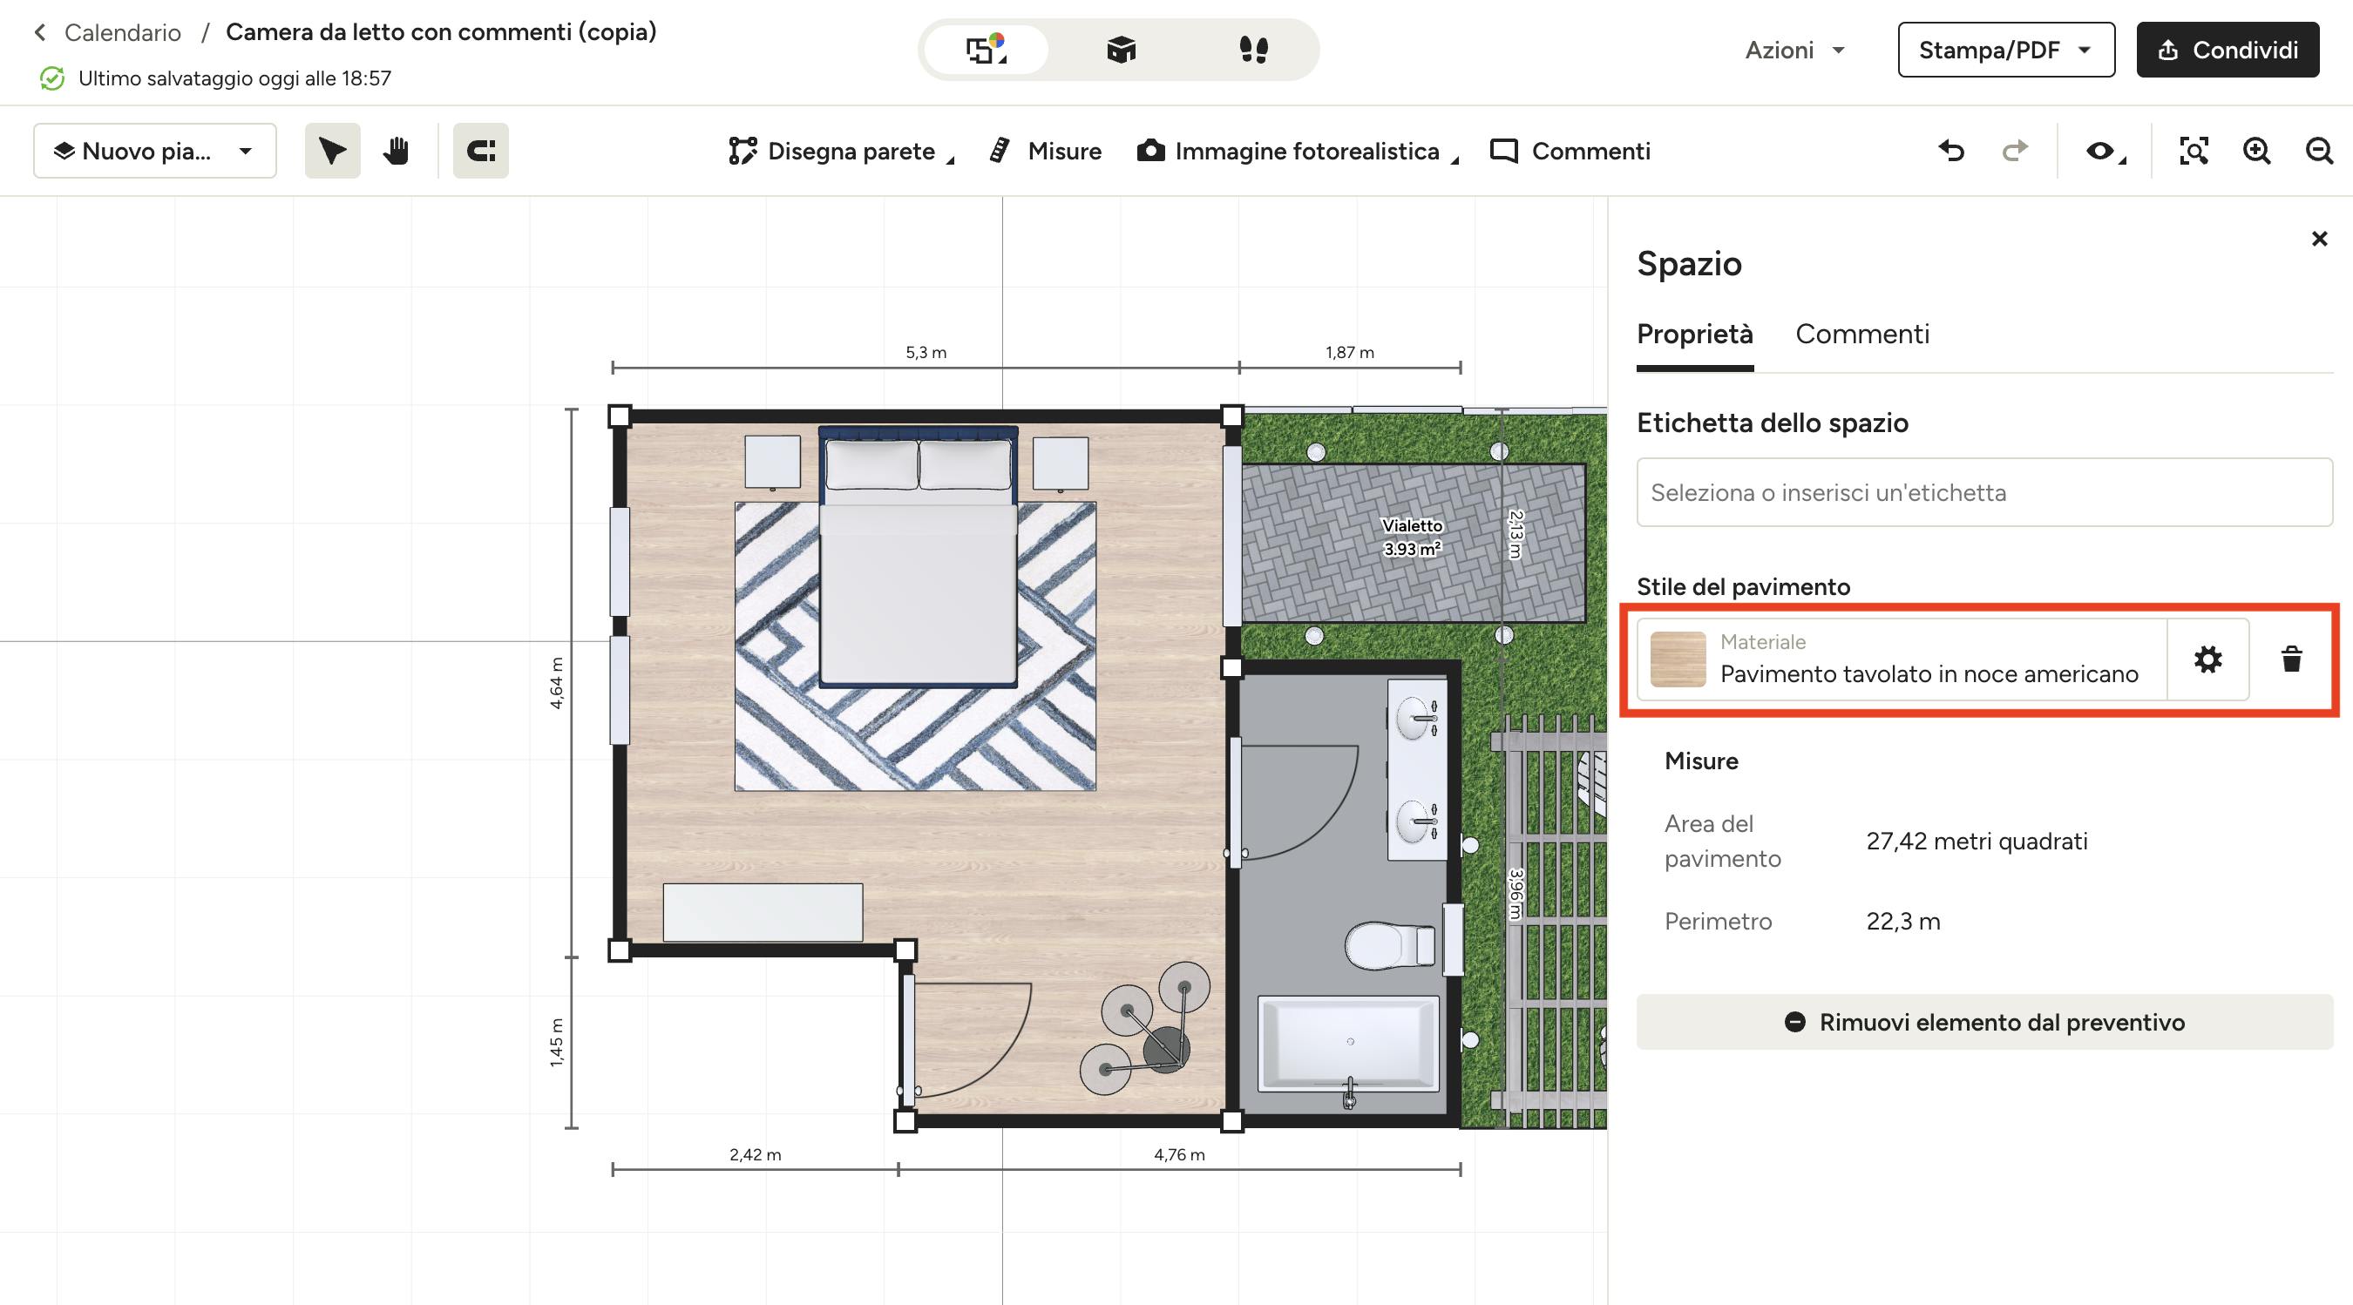Viewport: 2353px width, 1305px height.
Task: Click the space label input field
Action: 1984,492
